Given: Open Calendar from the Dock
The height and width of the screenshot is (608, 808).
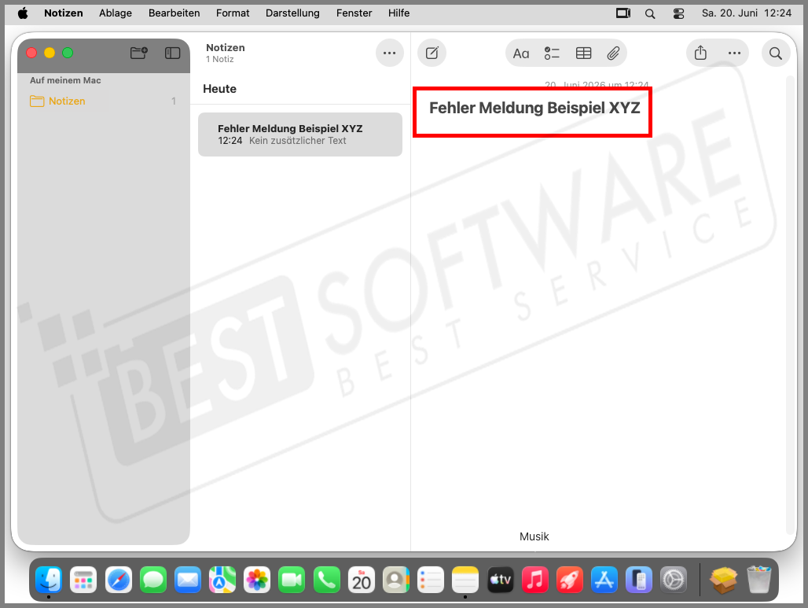Looking at the screenshot, I should click(362, 580).
